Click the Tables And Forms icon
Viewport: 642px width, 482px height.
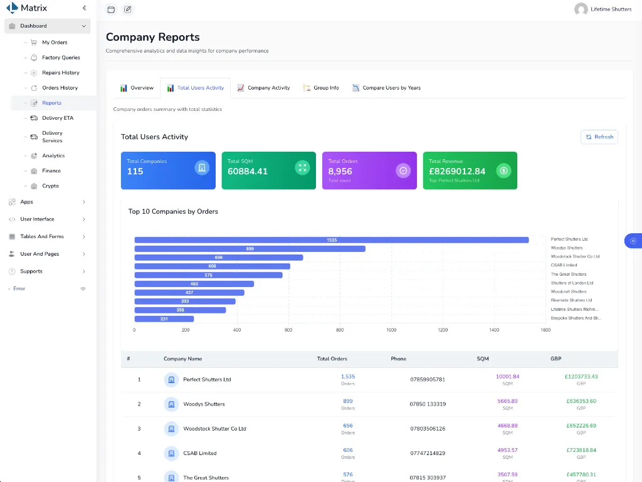(12, 236)
